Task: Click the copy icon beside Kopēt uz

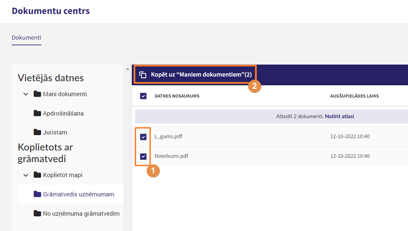Action: click(x=143, y=75)
